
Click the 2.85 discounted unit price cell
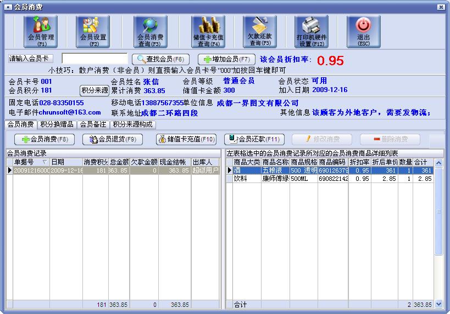pyautogui.click(x=385, y=179)
